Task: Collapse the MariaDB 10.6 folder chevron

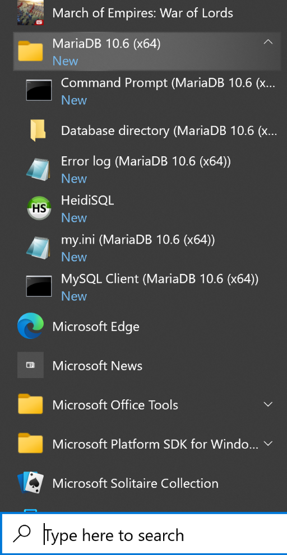Action: pos(268,42)
